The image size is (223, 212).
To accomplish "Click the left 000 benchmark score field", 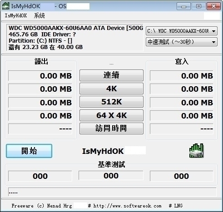I will coord(40,176).
